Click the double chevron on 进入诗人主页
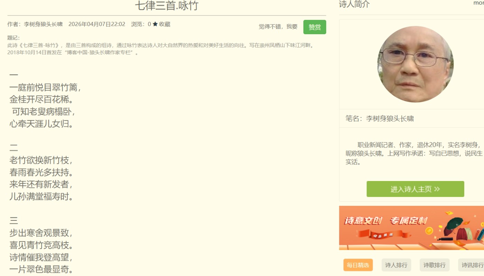The image size is (484, 276). [437, 189]
